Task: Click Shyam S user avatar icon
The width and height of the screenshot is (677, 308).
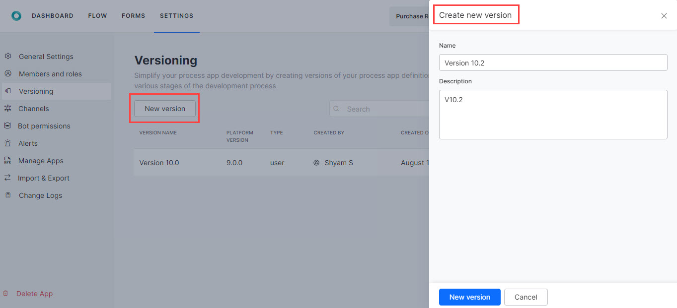Action: pyautogui.click(x=316, y=162)
